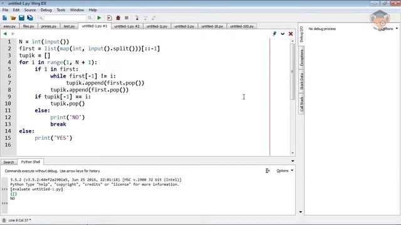The width and height of the screenshot is (401, 225).
Task: Stop debugging with the square icon
Action: [127, 18]
